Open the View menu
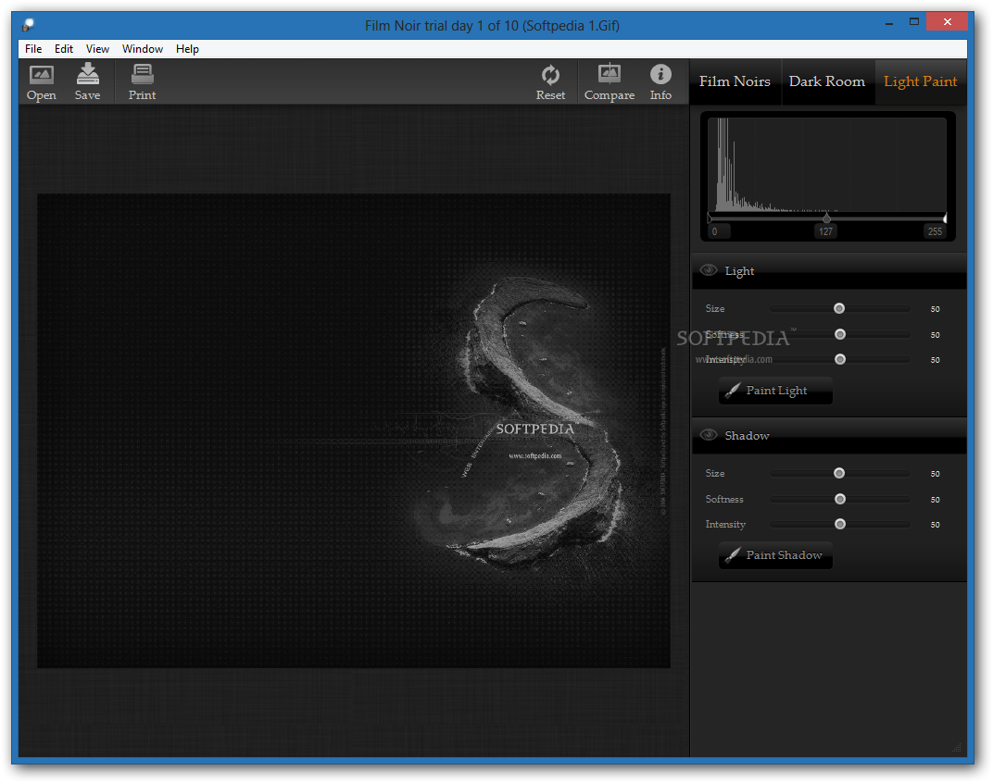Screen dimensions: 993x783 [x=97, y=49]
